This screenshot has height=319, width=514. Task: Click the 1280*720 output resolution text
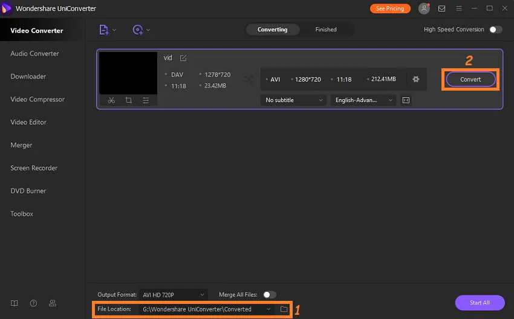(x=308, y=79)
